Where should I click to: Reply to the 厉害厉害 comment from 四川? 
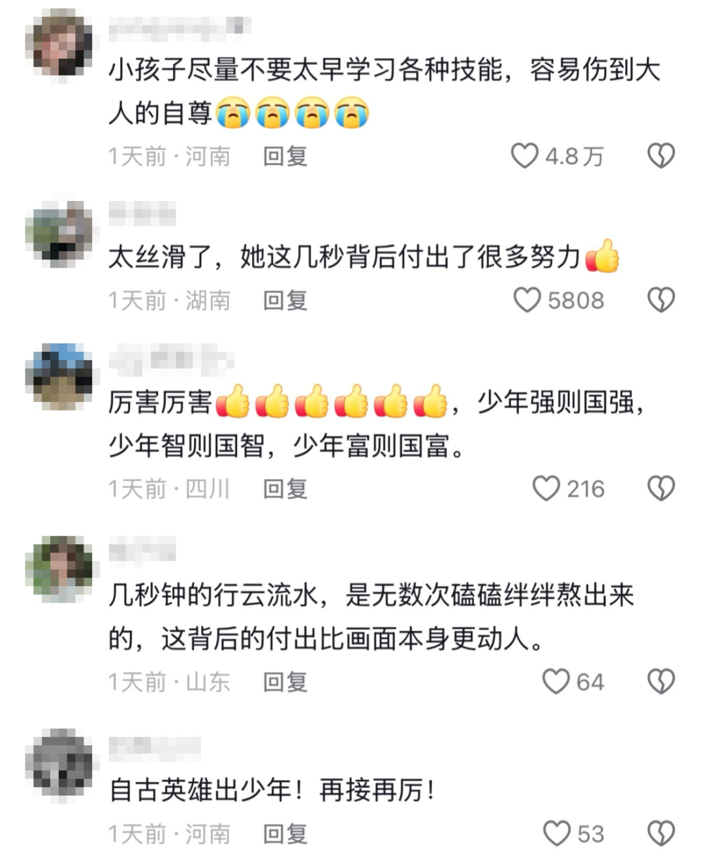pos(285,489)
